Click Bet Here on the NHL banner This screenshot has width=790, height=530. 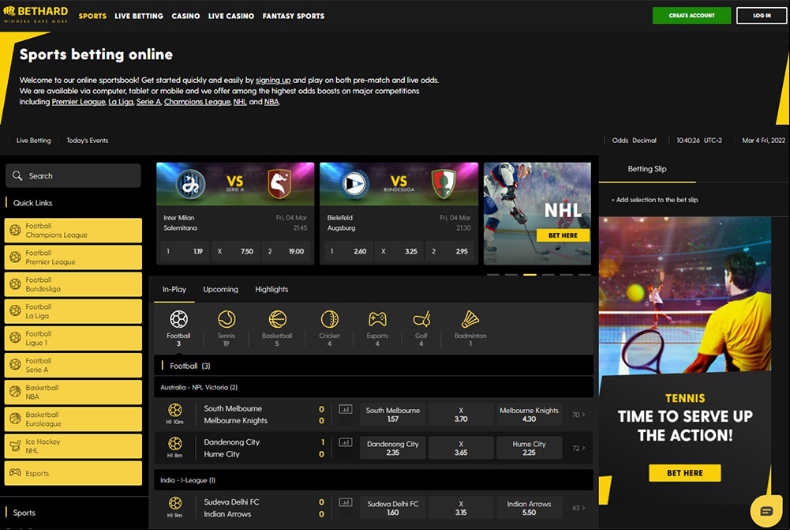(x=563, y=235)
